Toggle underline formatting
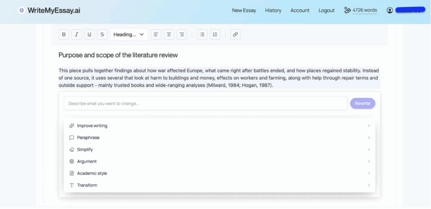The width and height of the screenshot is (431, 209). (x=89, y=35)
